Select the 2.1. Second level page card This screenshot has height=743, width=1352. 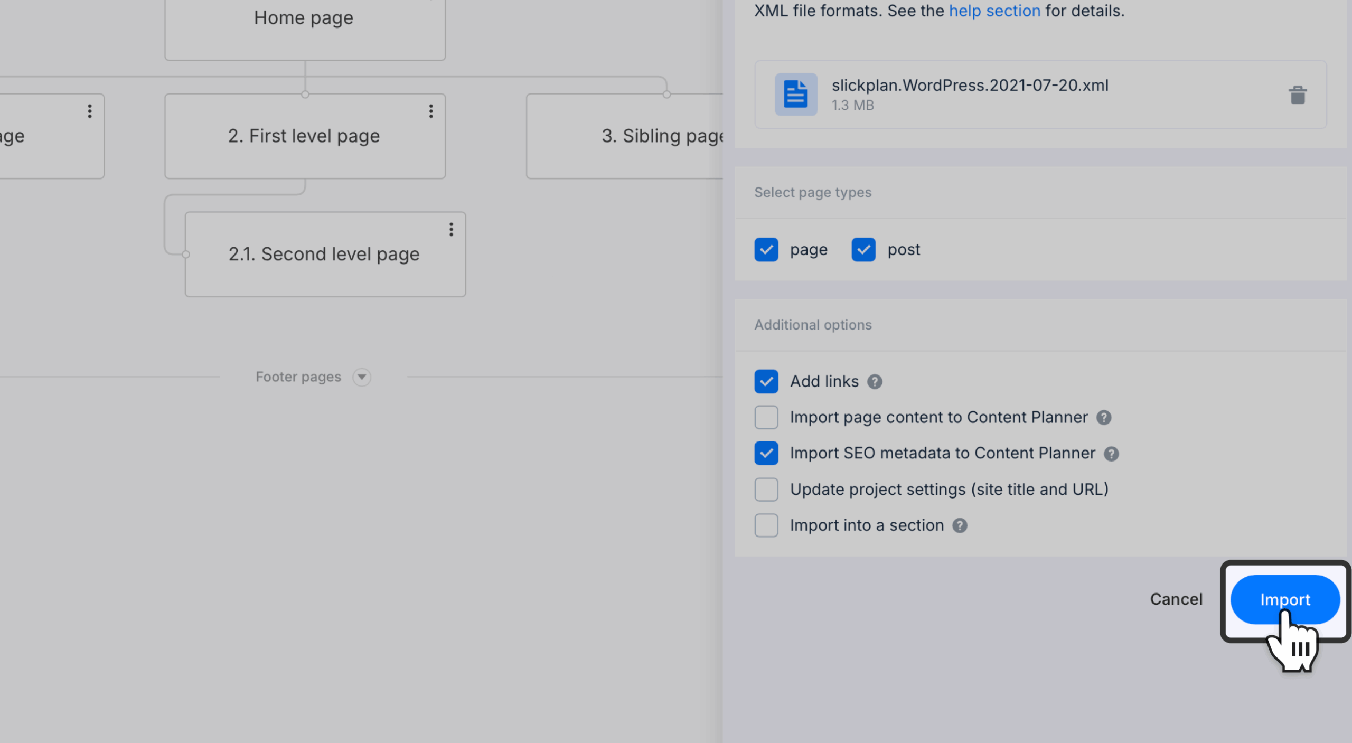coord(325,255)
